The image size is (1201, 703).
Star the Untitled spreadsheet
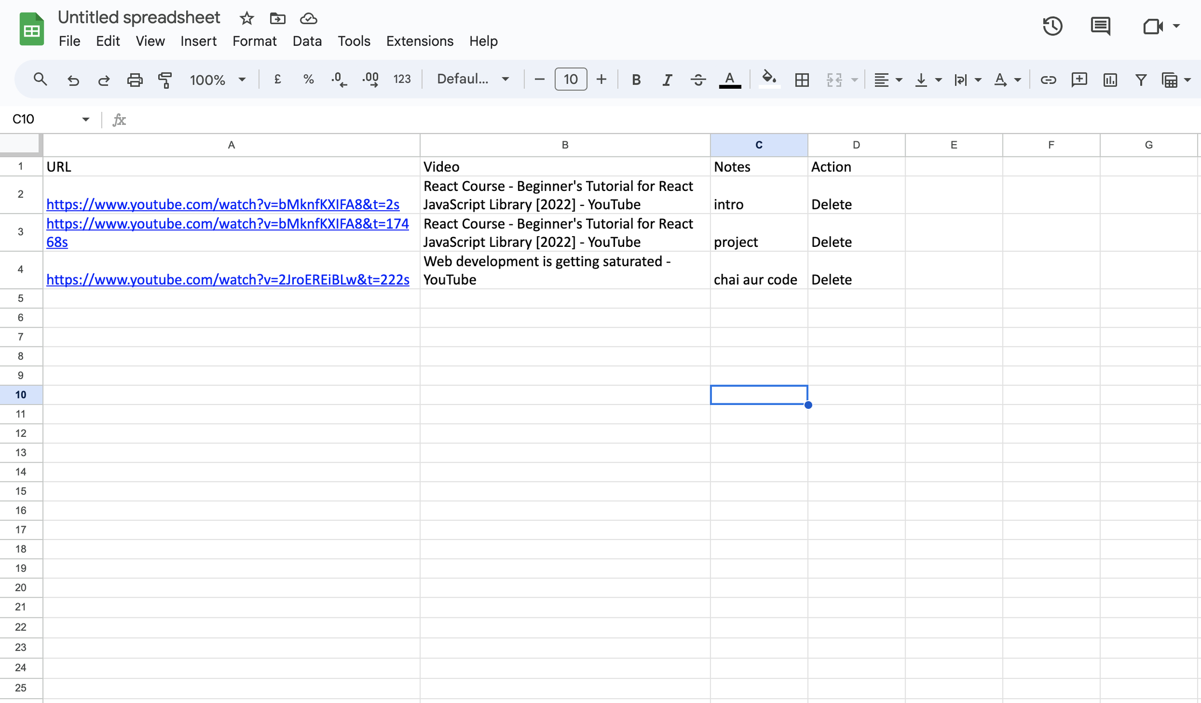tap(246, 18)
